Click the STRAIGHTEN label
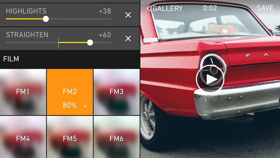Screen dimensions: 280x158 (x=27, y=35)
